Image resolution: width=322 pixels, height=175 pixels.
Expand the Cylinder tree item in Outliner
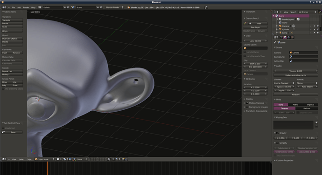point(277,29)
